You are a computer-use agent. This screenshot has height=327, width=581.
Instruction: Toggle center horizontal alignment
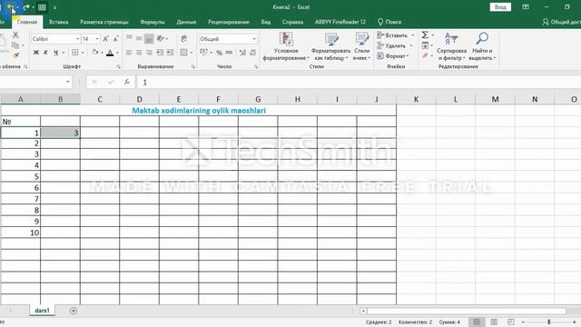(x=139, y=53)
